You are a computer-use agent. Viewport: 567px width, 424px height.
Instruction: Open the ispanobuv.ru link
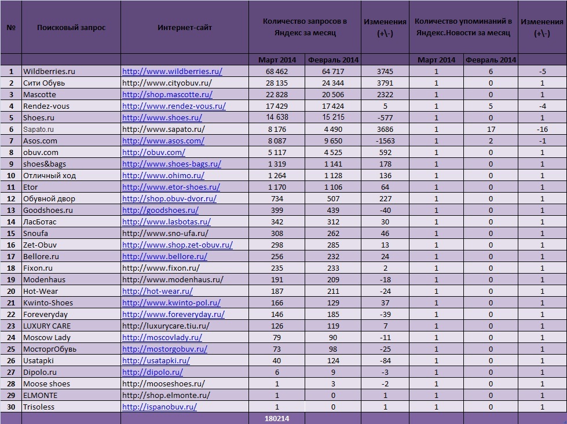(x=159, y=406)
